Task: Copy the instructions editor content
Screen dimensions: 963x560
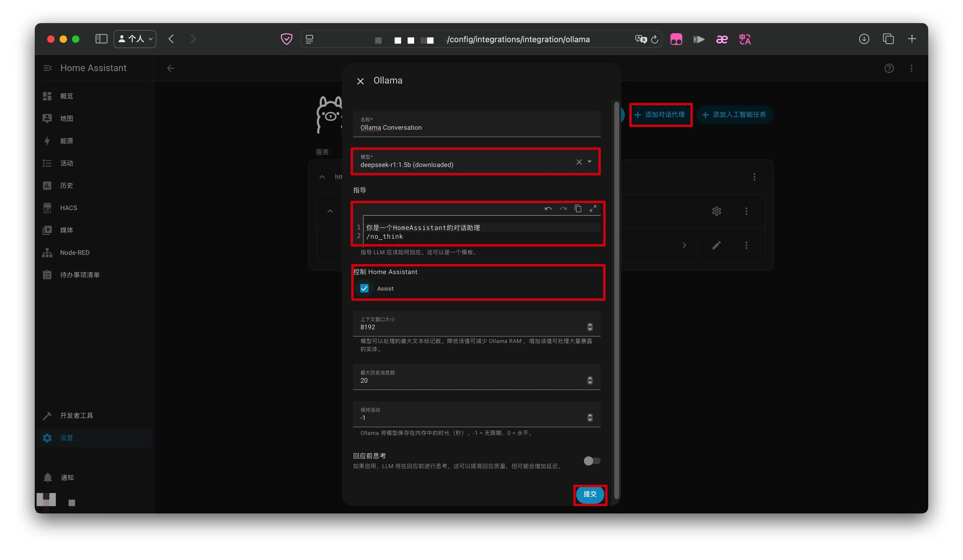Action: click(578, 209)
